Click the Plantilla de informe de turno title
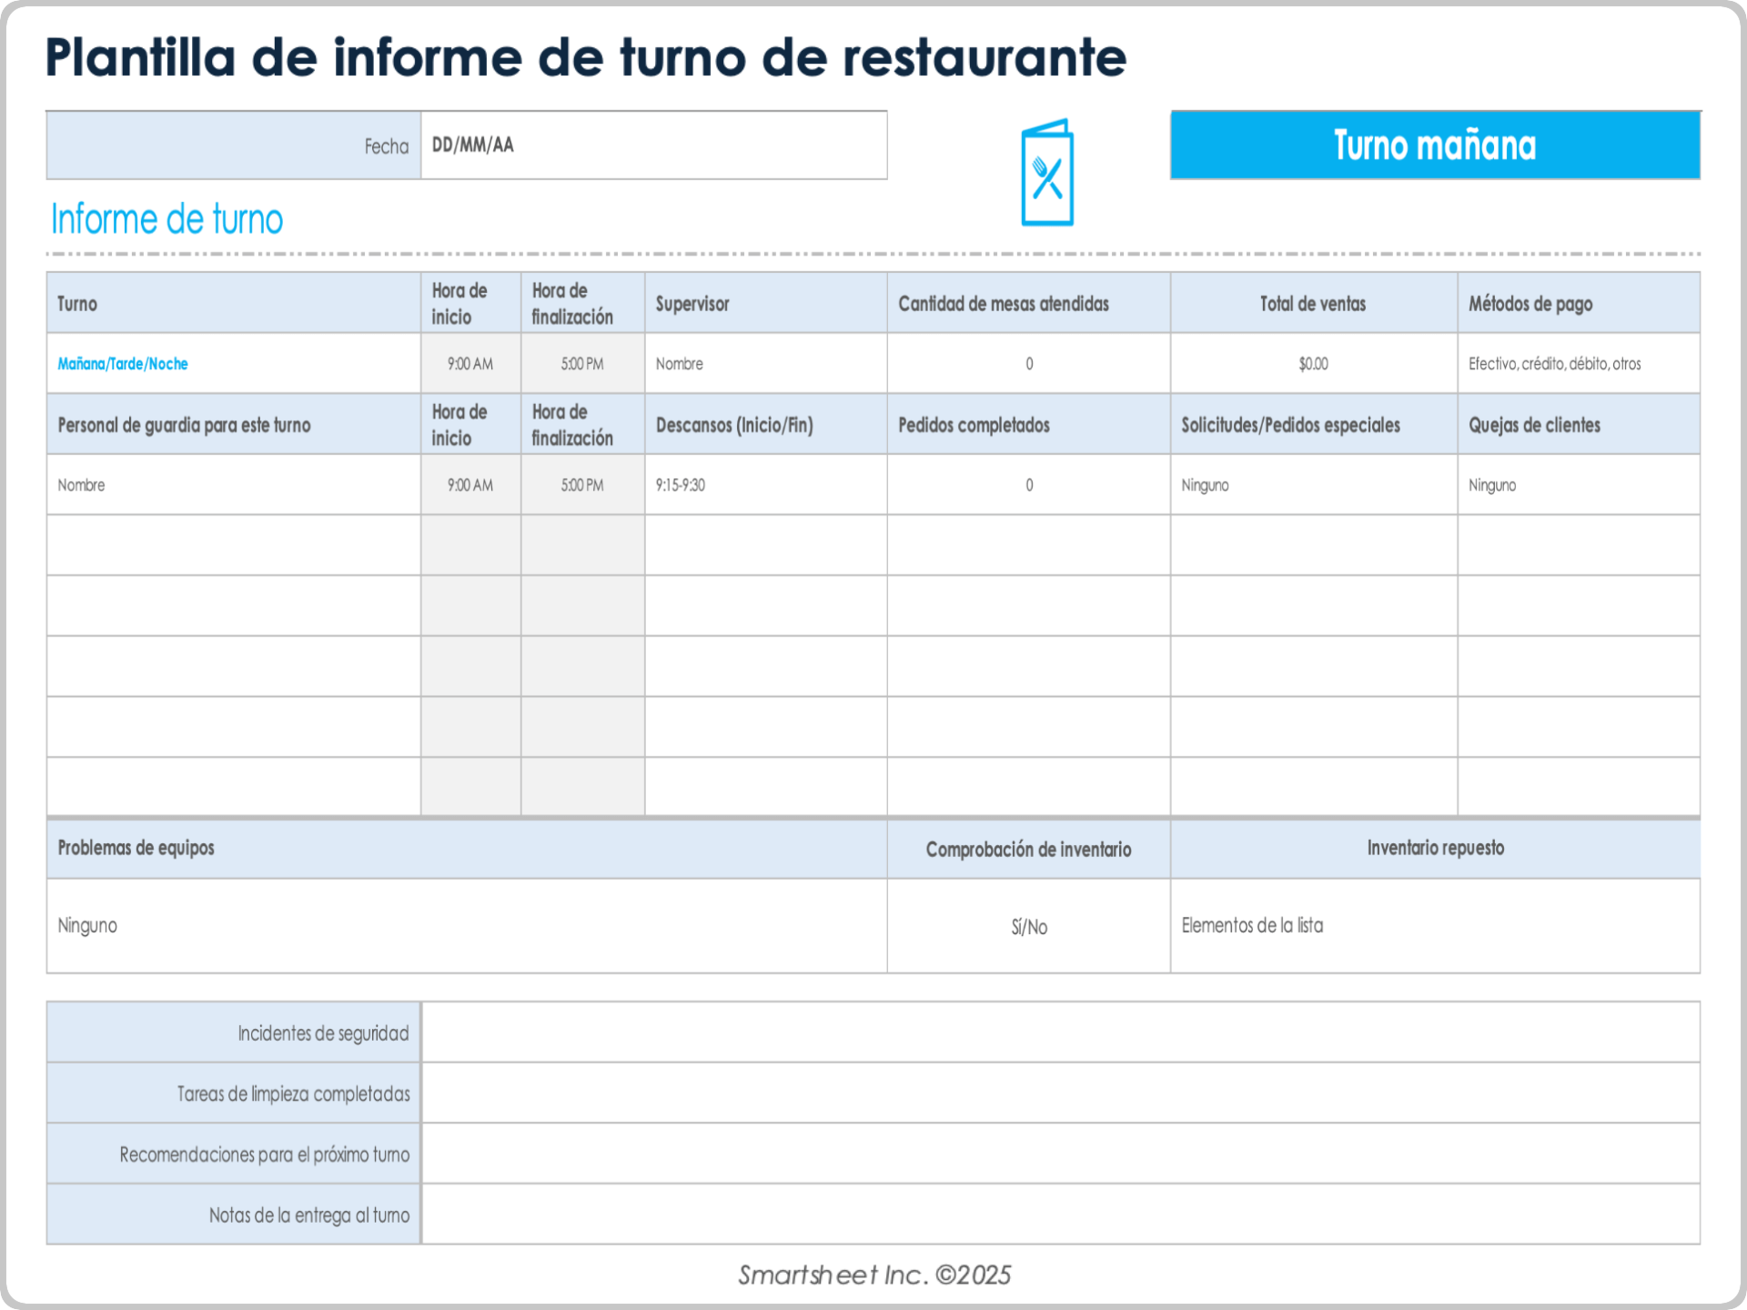 (586, 57)
